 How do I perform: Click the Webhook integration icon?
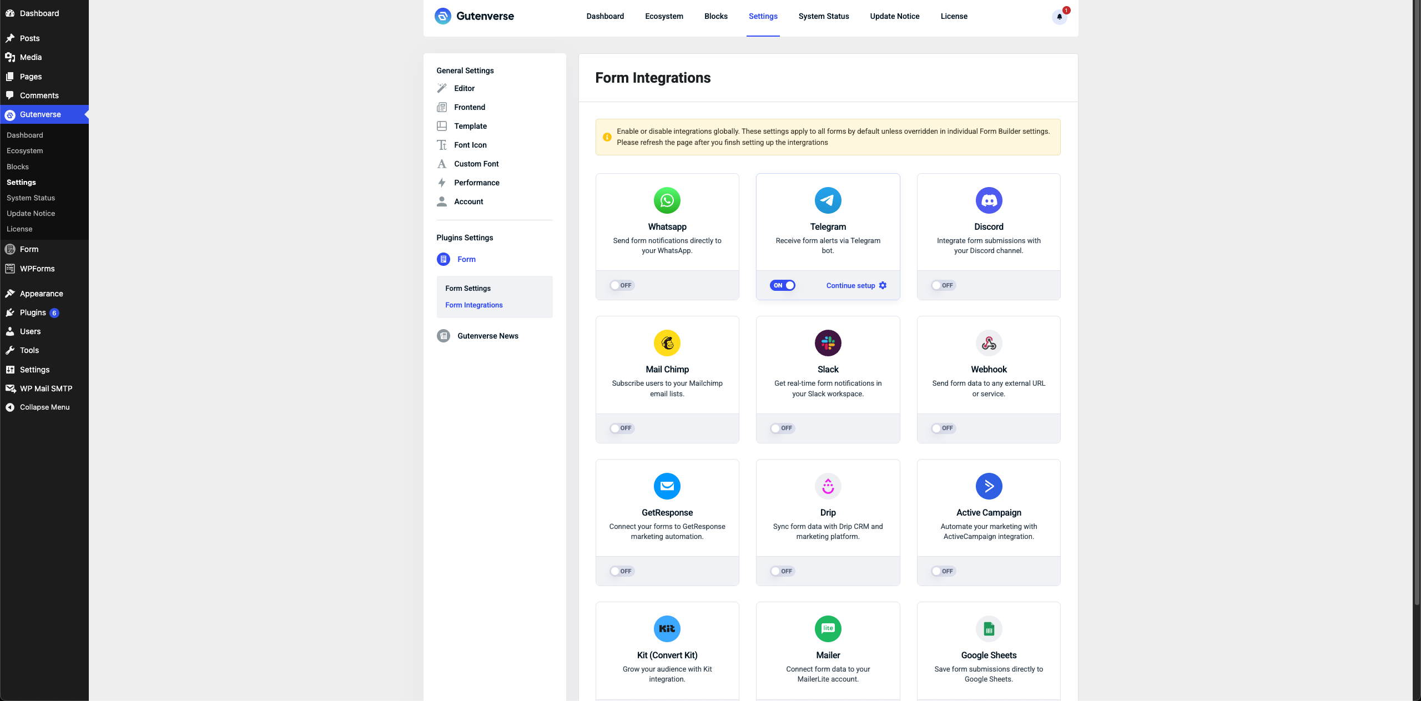click(989, 343)
